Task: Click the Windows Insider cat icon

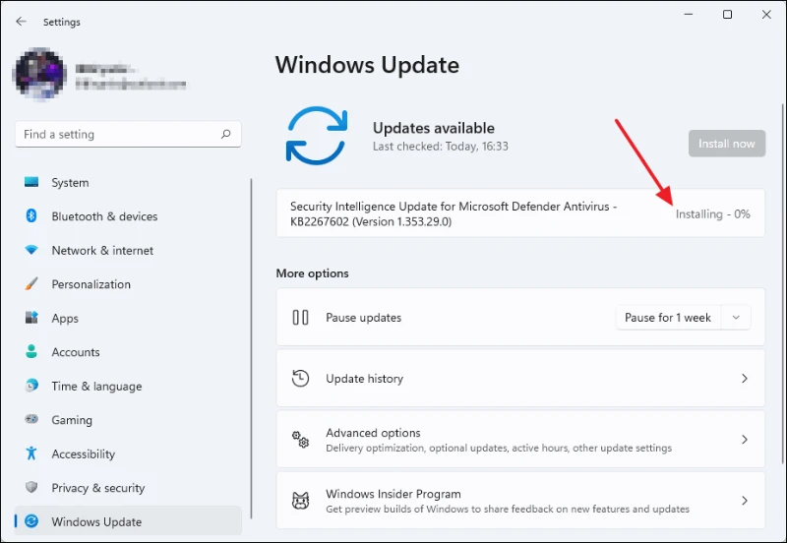Action: (301, 501)
